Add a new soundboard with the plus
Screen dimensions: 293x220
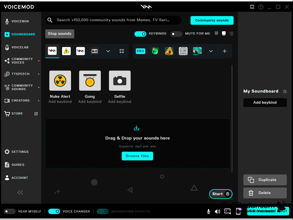pyautogui.click(x=225, y=51)
